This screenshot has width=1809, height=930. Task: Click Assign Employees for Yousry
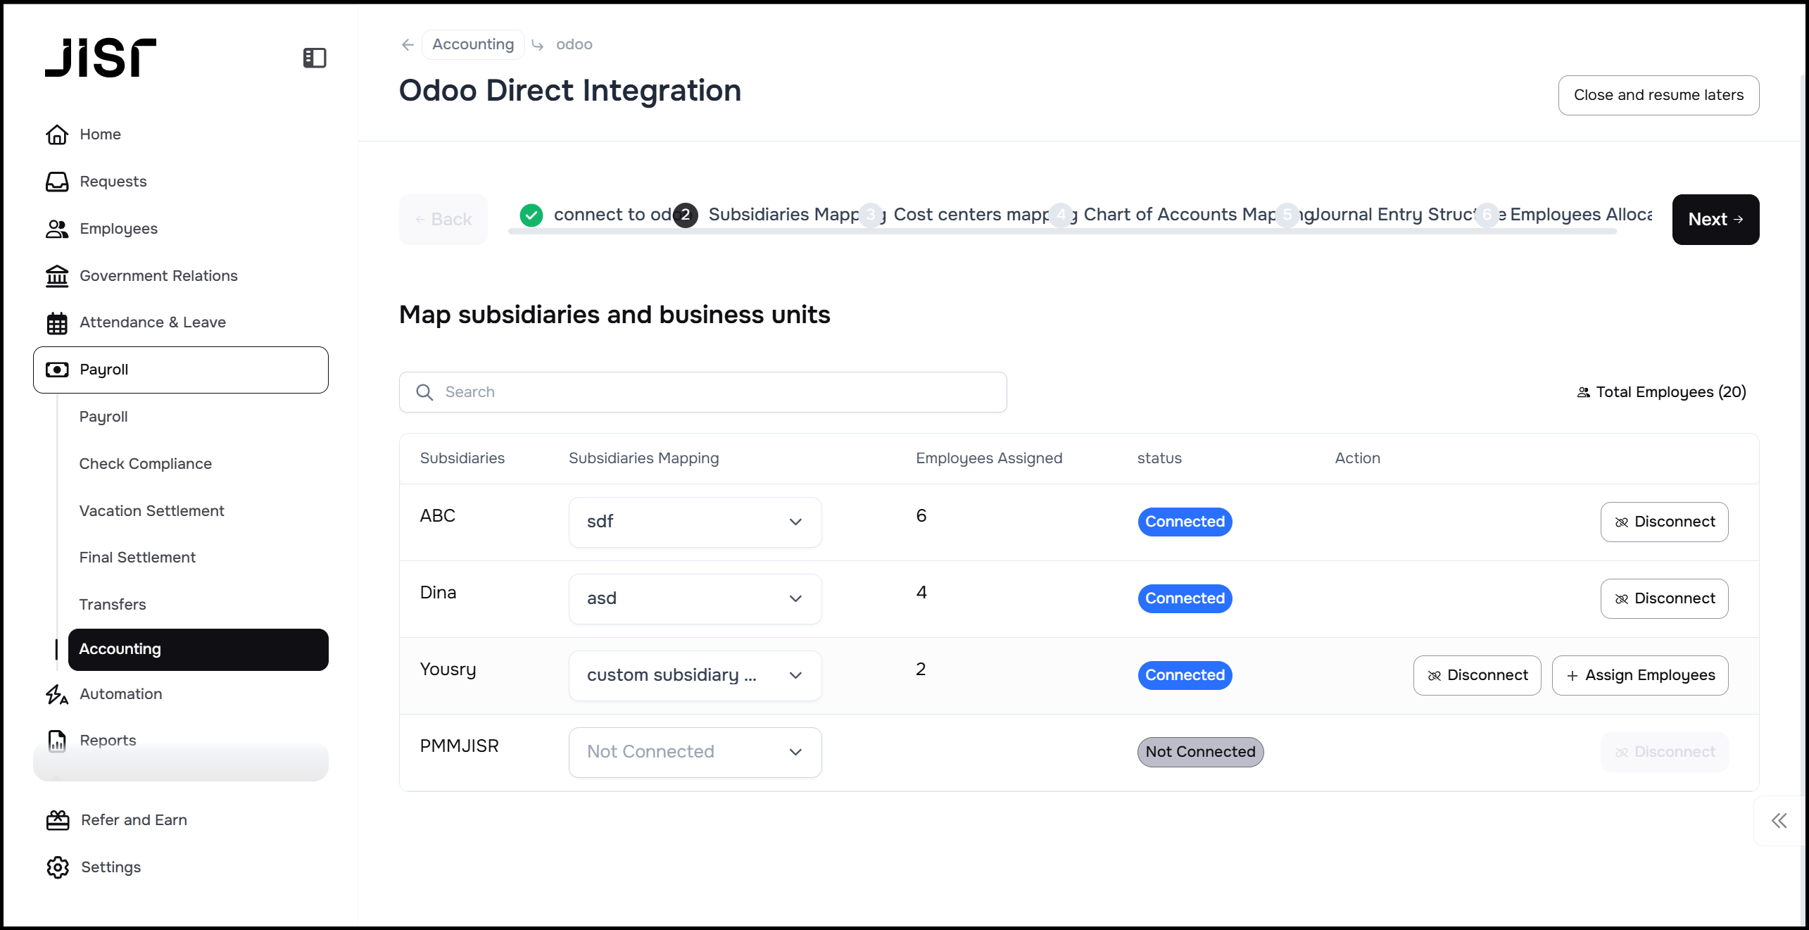click(x=1639, y=675)
